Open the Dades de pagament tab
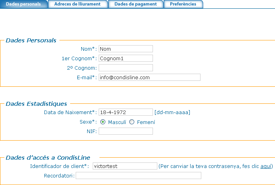The height and width of the screenshot is (185, 275). [136, 4]
